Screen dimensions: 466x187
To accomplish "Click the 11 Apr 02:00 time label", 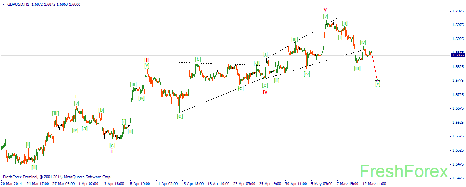I will (x=167, y=184).
